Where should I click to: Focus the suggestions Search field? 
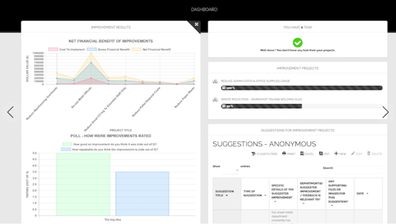(x=358, y=170)
